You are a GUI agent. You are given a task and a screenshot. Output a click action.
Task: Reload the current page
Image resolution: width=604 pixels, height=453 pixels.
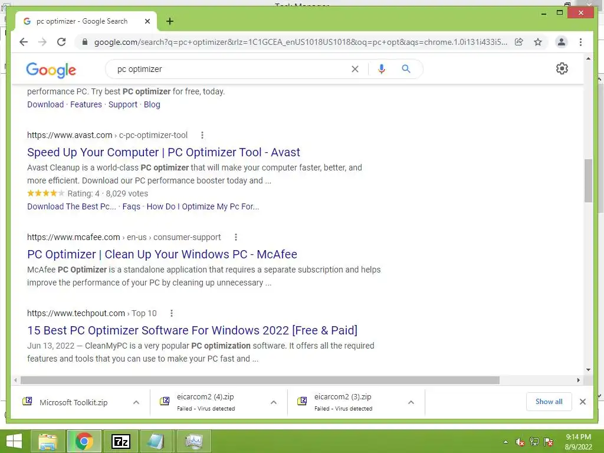pos(61,42)
